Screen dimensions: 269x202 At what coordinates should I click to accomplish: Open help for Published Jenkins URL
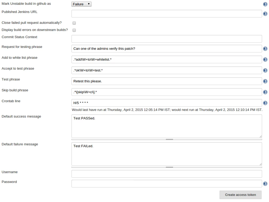pyautogui.click(x=265, y=14)
